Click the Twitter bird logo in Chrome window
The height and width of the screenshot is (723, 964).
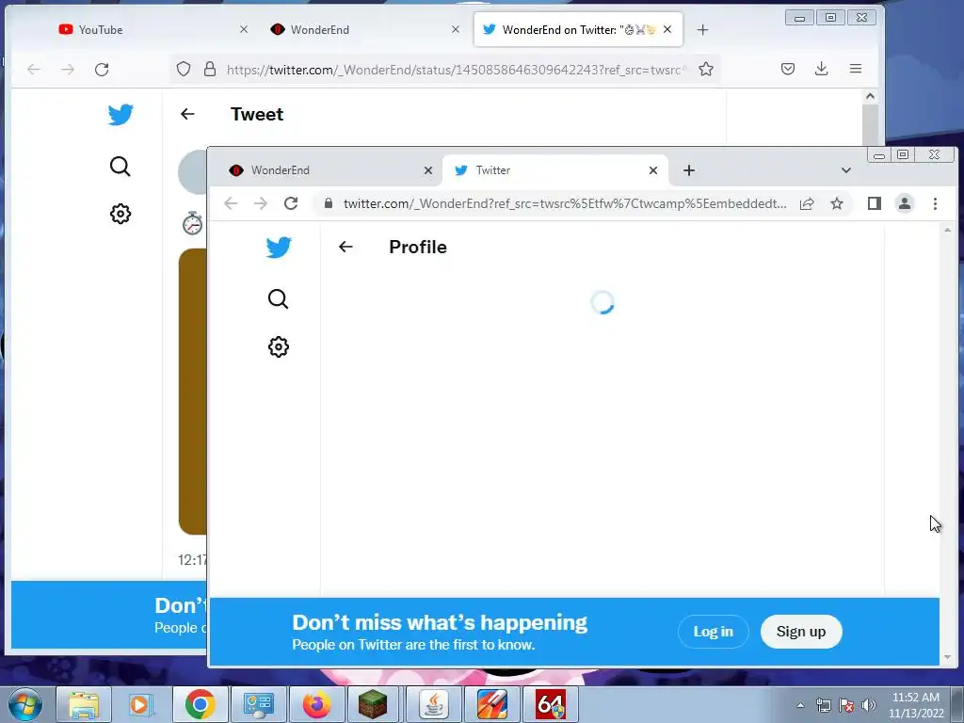click(x=279, y=248)
